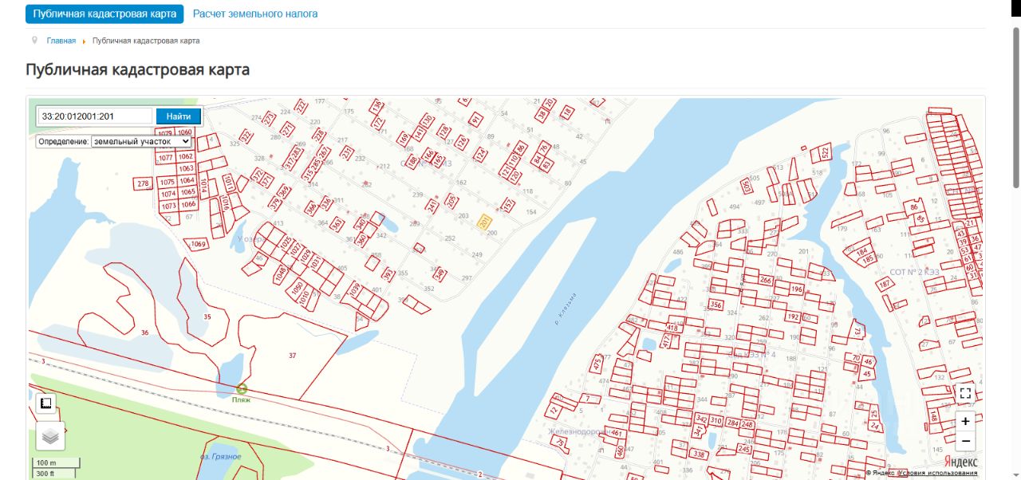Click the Публичная кадастровая карта page heading
The image size is (1021, 480).
(x=137, y=69)
